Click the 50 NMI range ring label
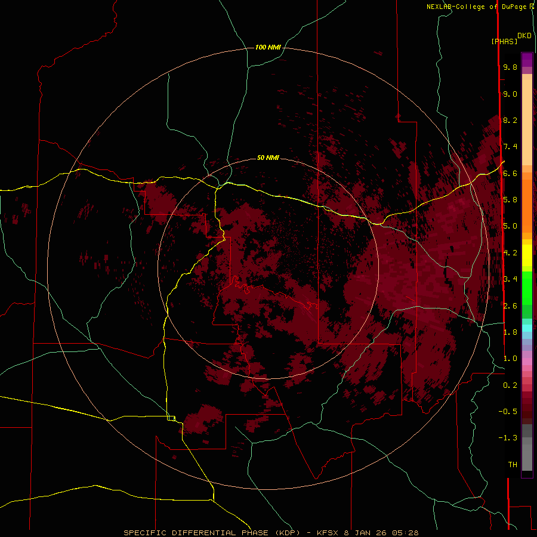This screenshot has width=537, height=537. pos(268,158)
